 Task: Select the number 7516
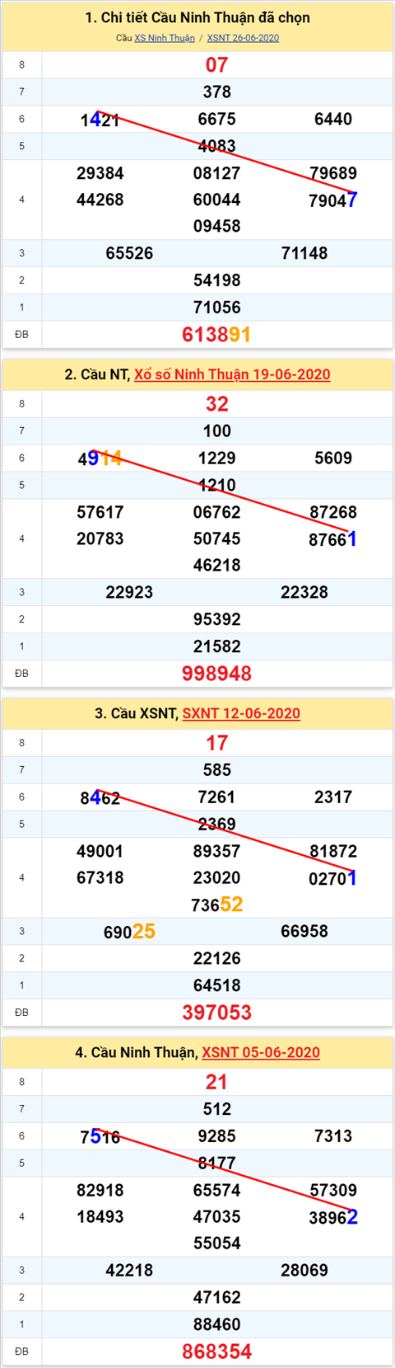tap(100, 1136)
